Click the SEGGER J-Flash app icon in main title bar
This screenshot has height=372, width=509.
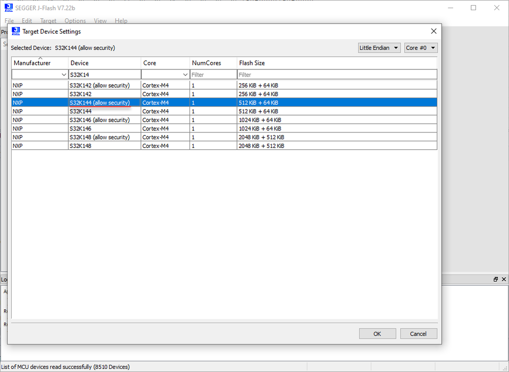click(9, 8)
